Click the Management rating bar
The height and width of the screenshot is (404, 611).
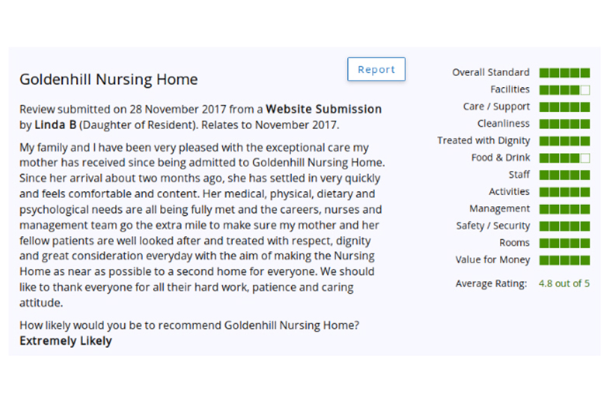pos(564,210)
